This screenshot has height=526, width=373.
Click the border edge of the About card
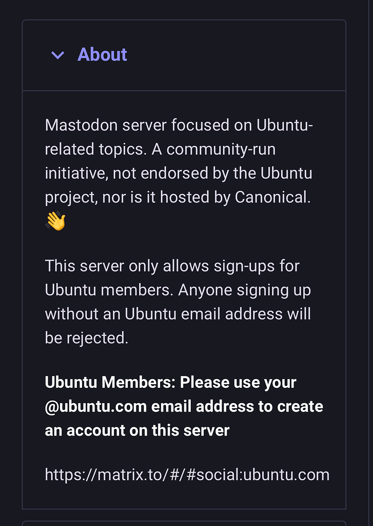22,257
